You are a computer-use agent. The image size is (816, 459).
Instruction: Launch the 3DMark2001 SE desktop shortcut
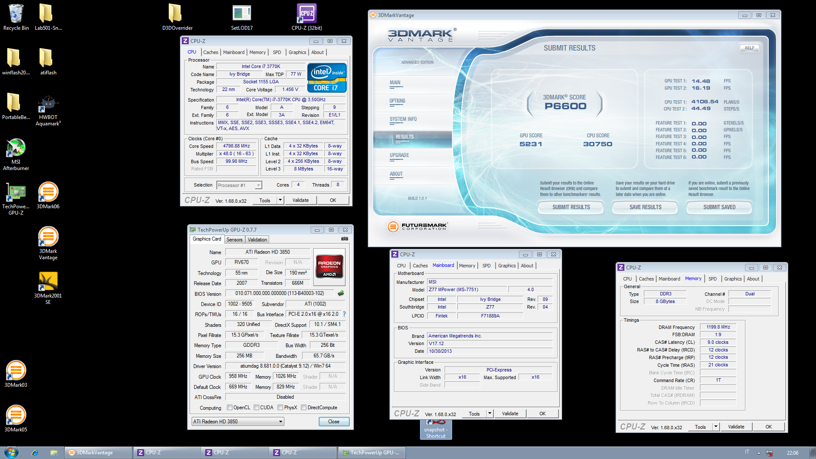click(x=48, y=288)
